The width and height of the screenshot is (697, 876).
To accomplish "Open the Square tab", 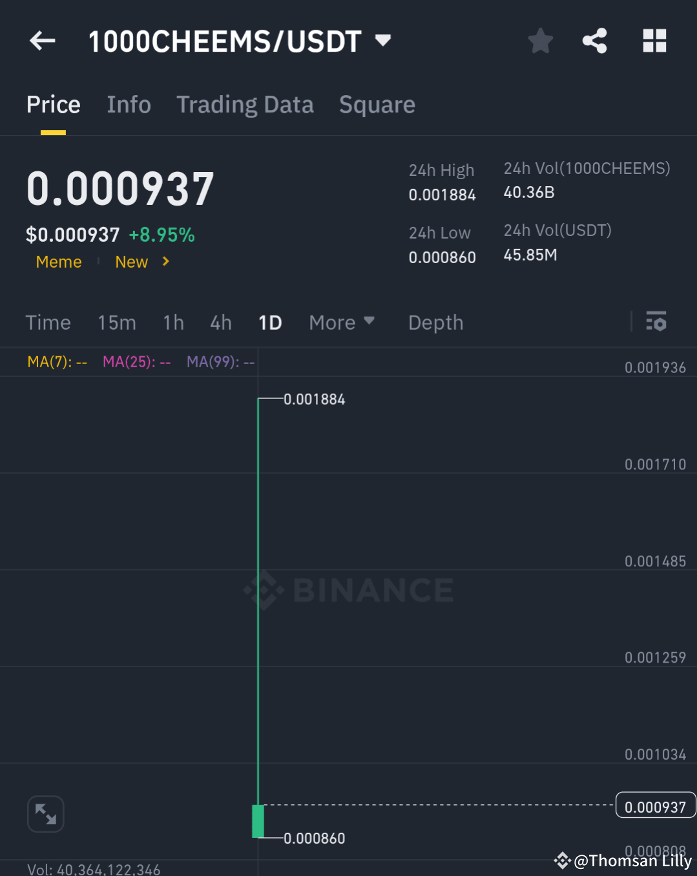I will coord(377,104).
